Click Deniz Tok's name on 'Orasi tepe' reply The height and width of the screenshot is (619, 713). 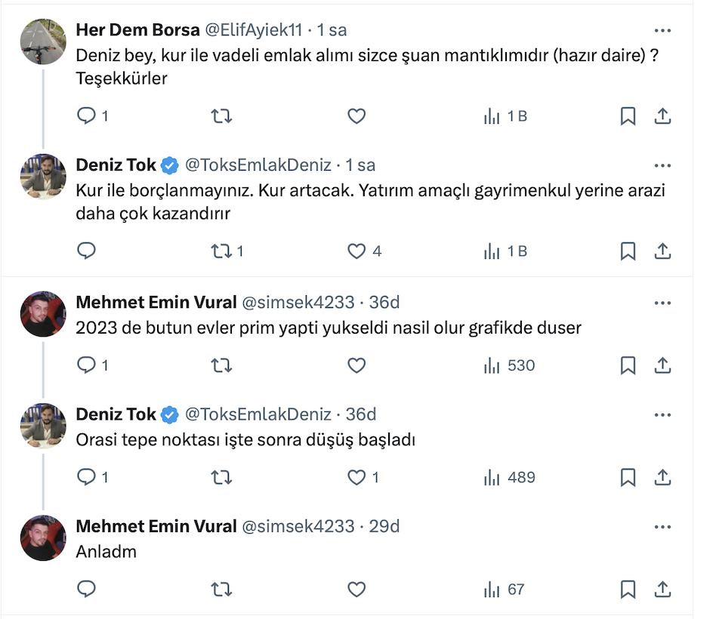116,414
